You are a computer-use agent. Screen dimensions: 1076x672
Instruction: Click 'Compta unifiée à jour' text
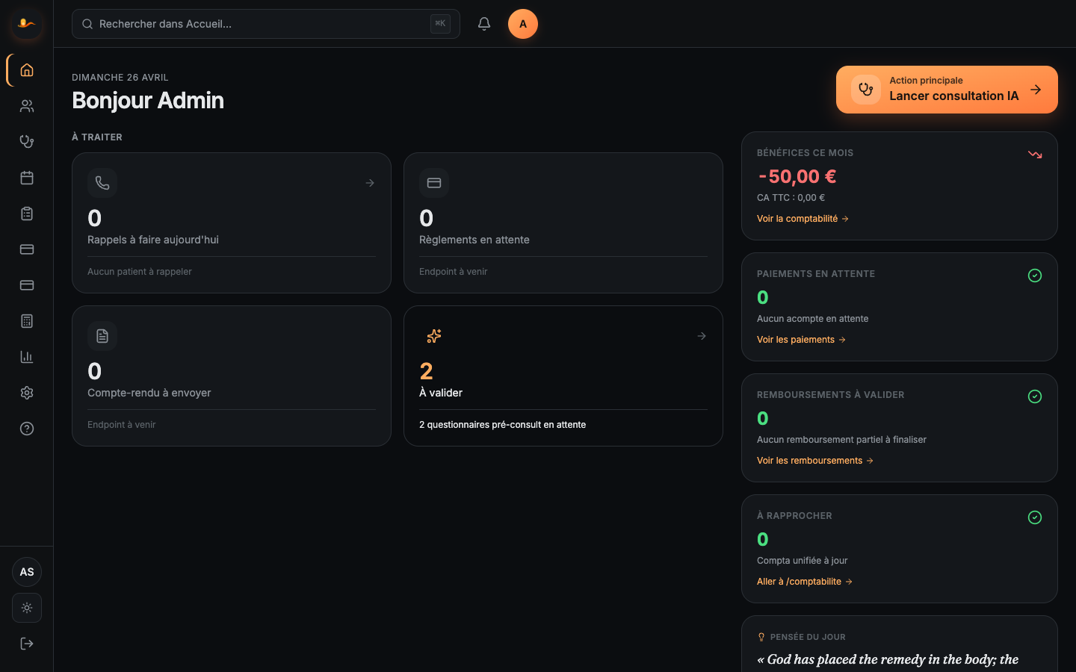coord(802,561)
